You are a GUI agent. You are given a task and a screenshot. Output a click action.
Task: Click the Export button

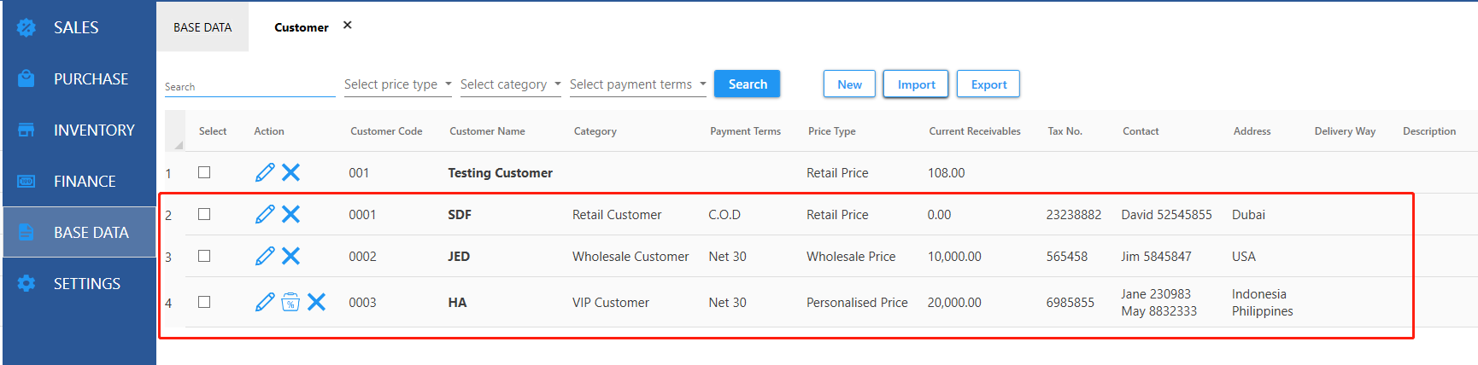(x=988, y=84)
